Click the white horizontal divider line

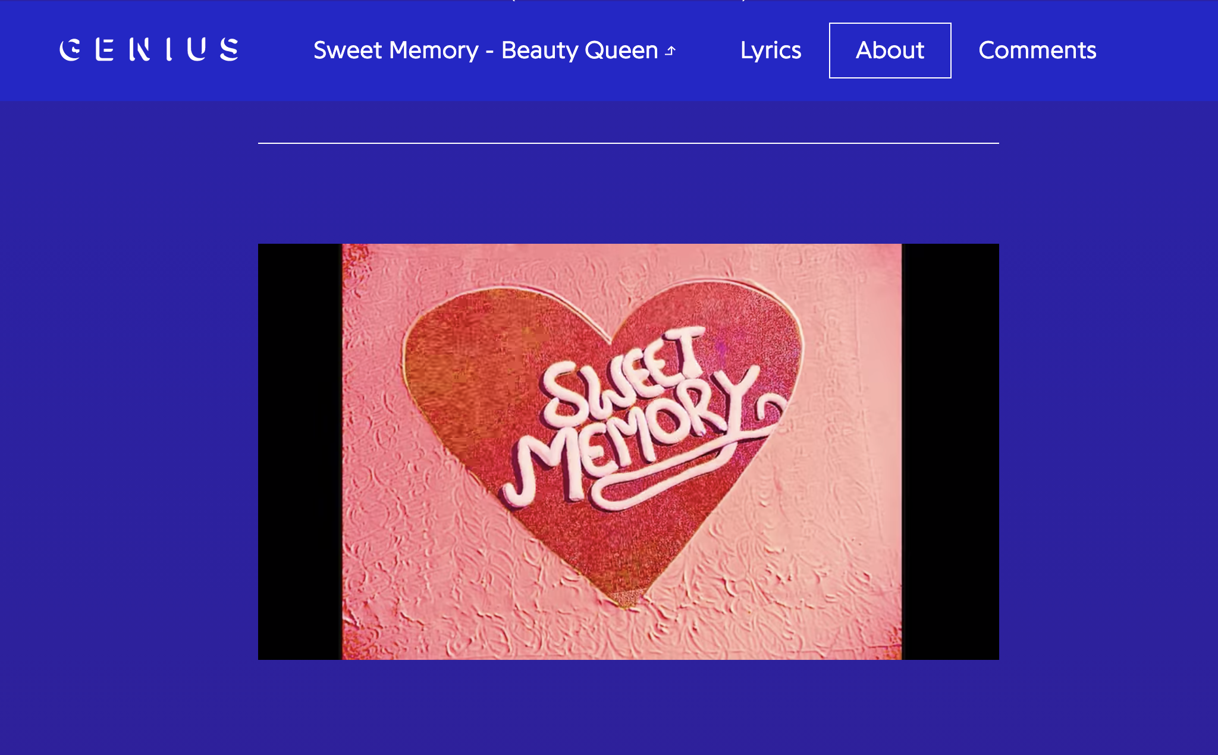point(629,143)
